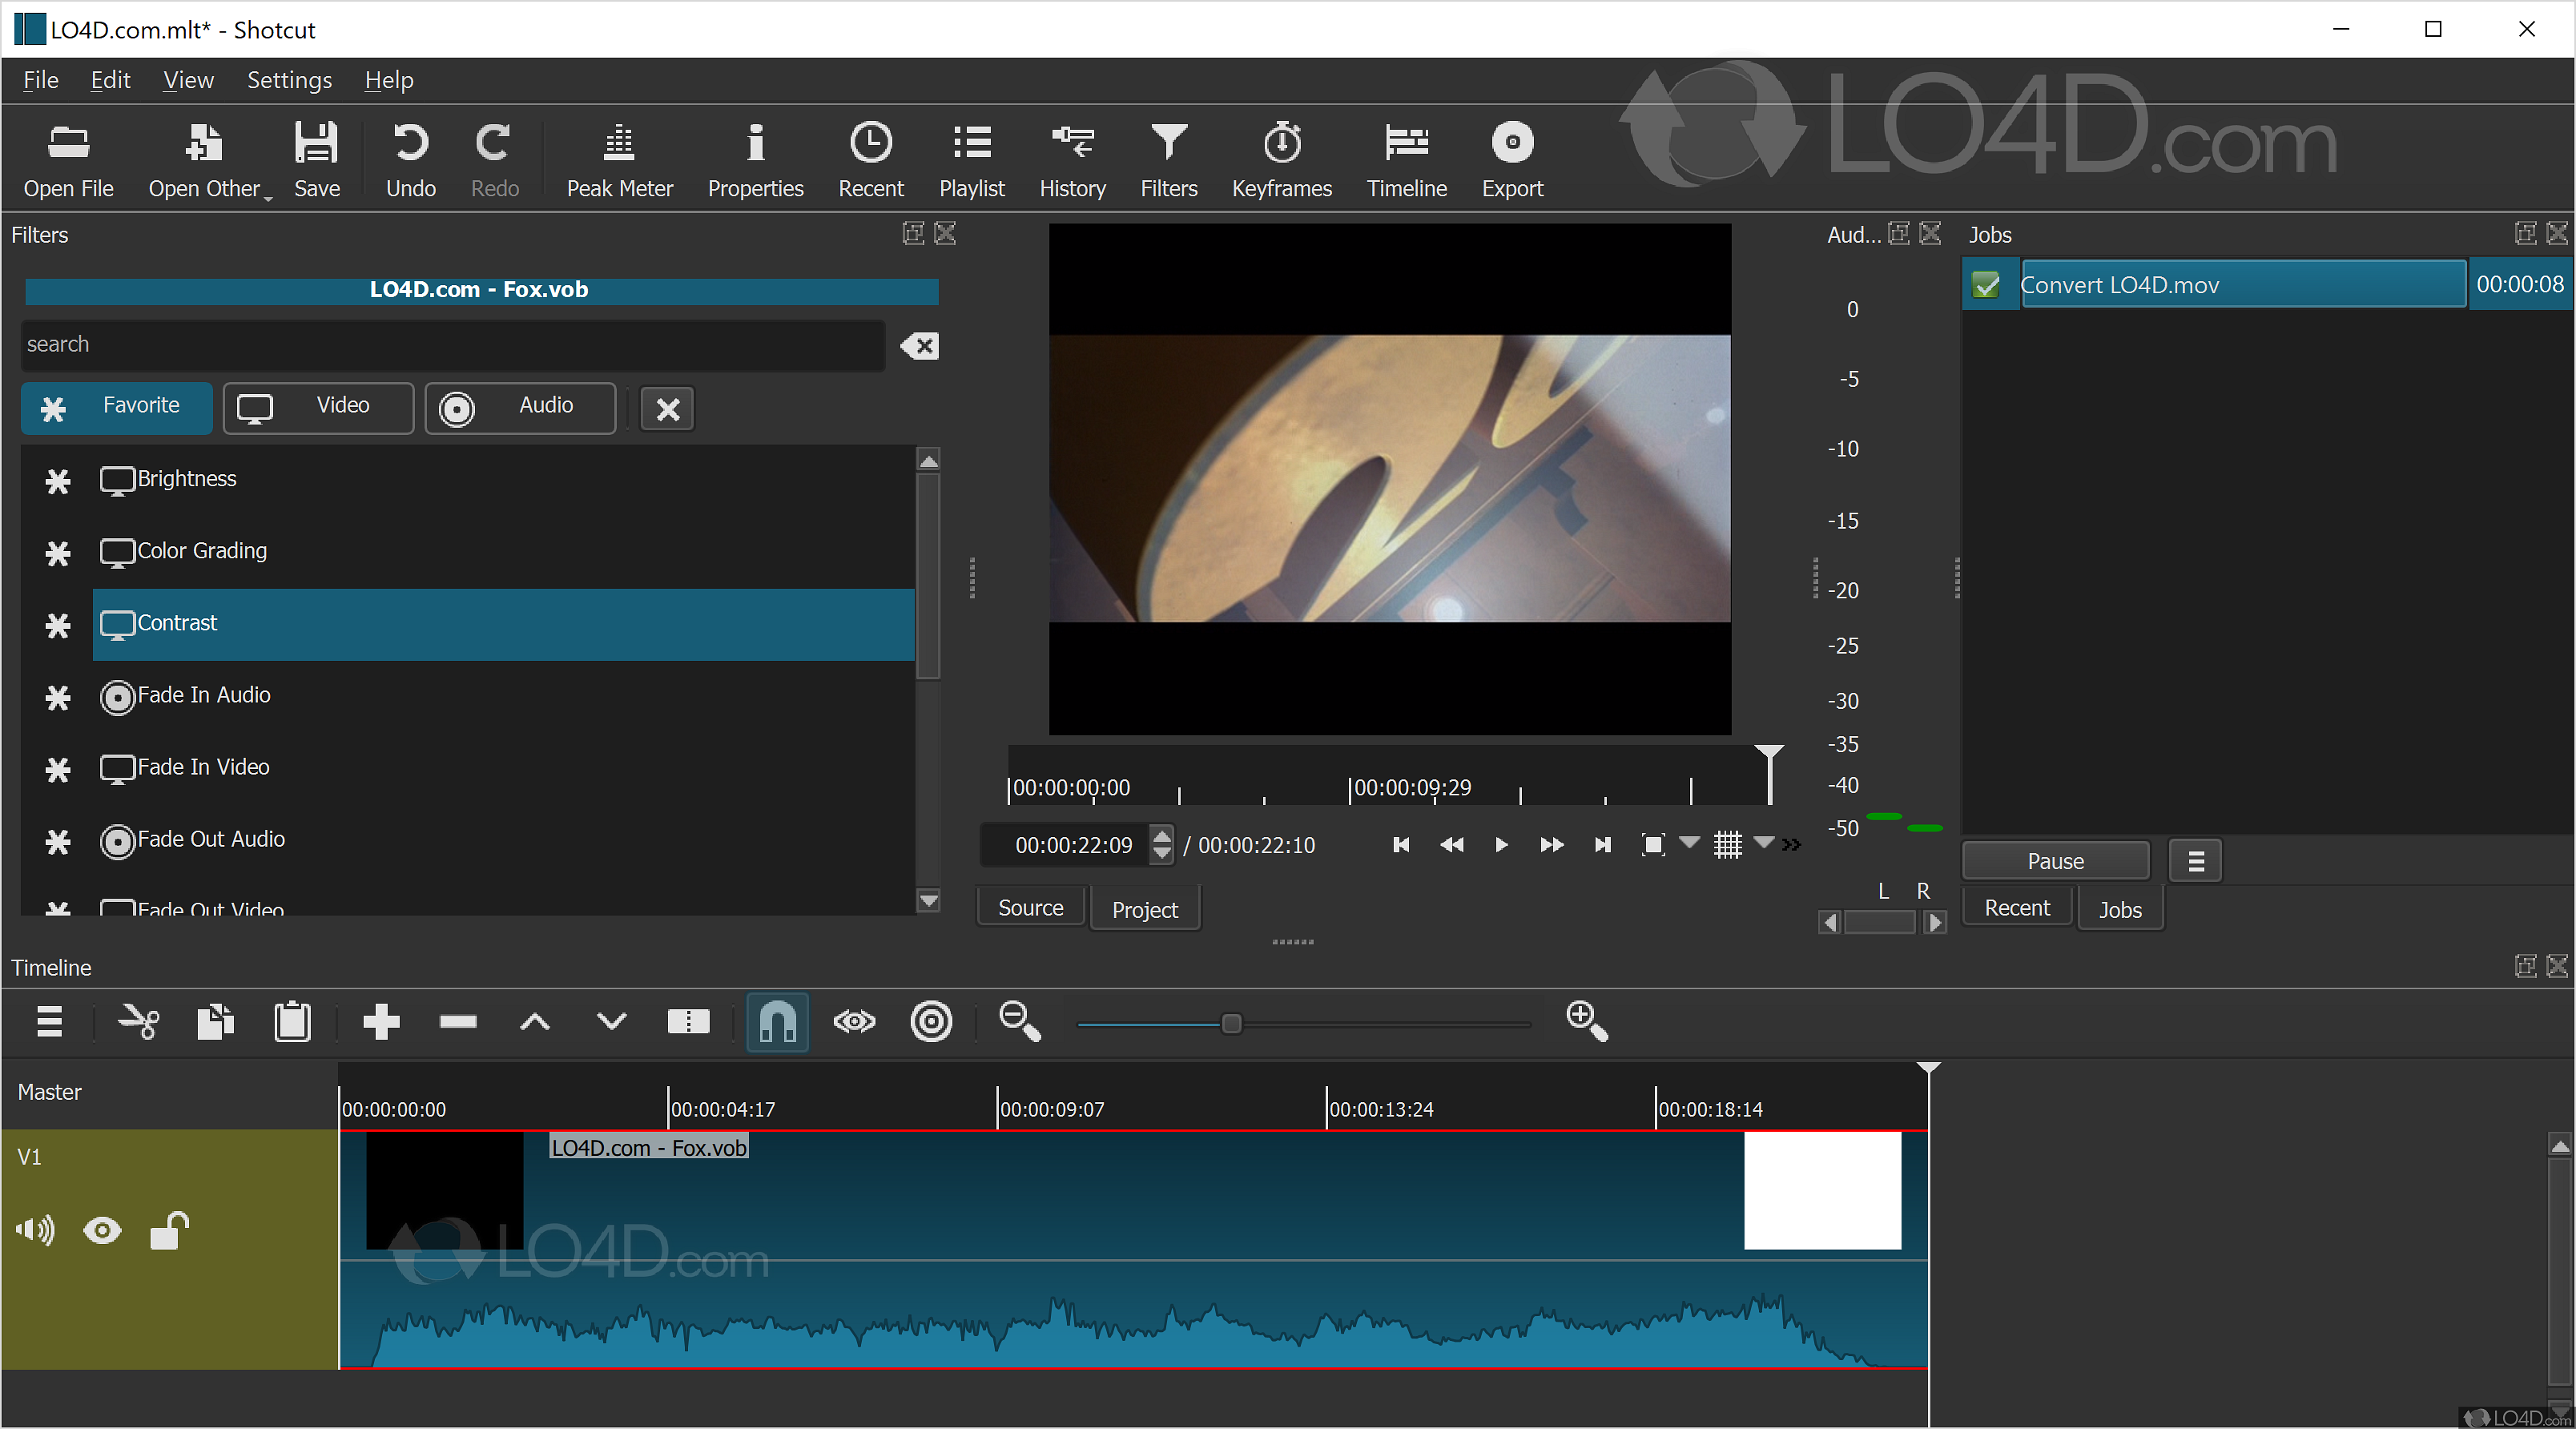Click the ripple all tracks target icon
Image resolution: width=2576 pixels, height=1429 pixels.
931,1021
